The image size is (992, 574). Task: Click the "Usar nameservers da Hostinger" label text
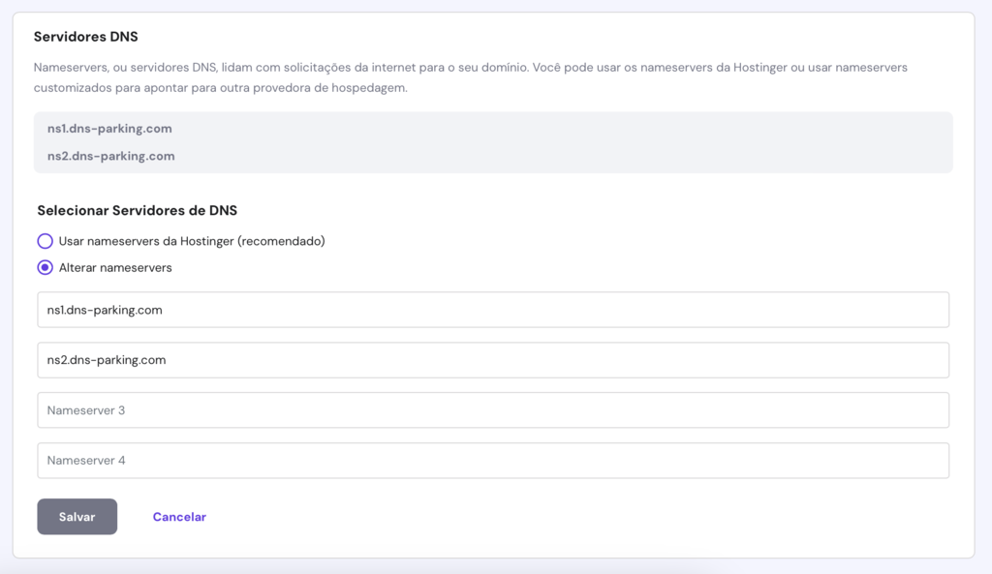pyautogui.click(x=192, y=240)
